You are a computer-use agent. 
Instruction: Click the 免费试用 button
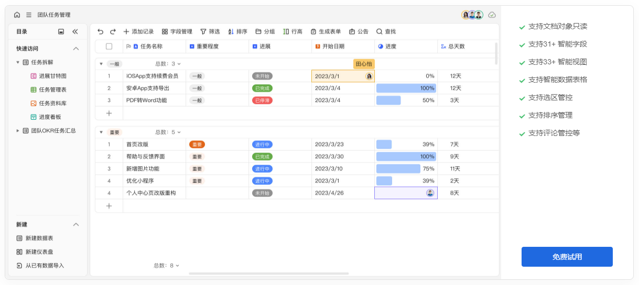[567, 257]
